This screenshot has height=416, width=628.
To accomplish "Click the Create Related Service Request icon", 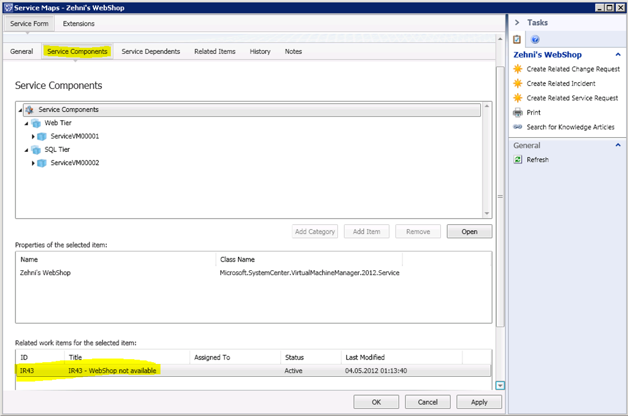I will pos(518,98).
